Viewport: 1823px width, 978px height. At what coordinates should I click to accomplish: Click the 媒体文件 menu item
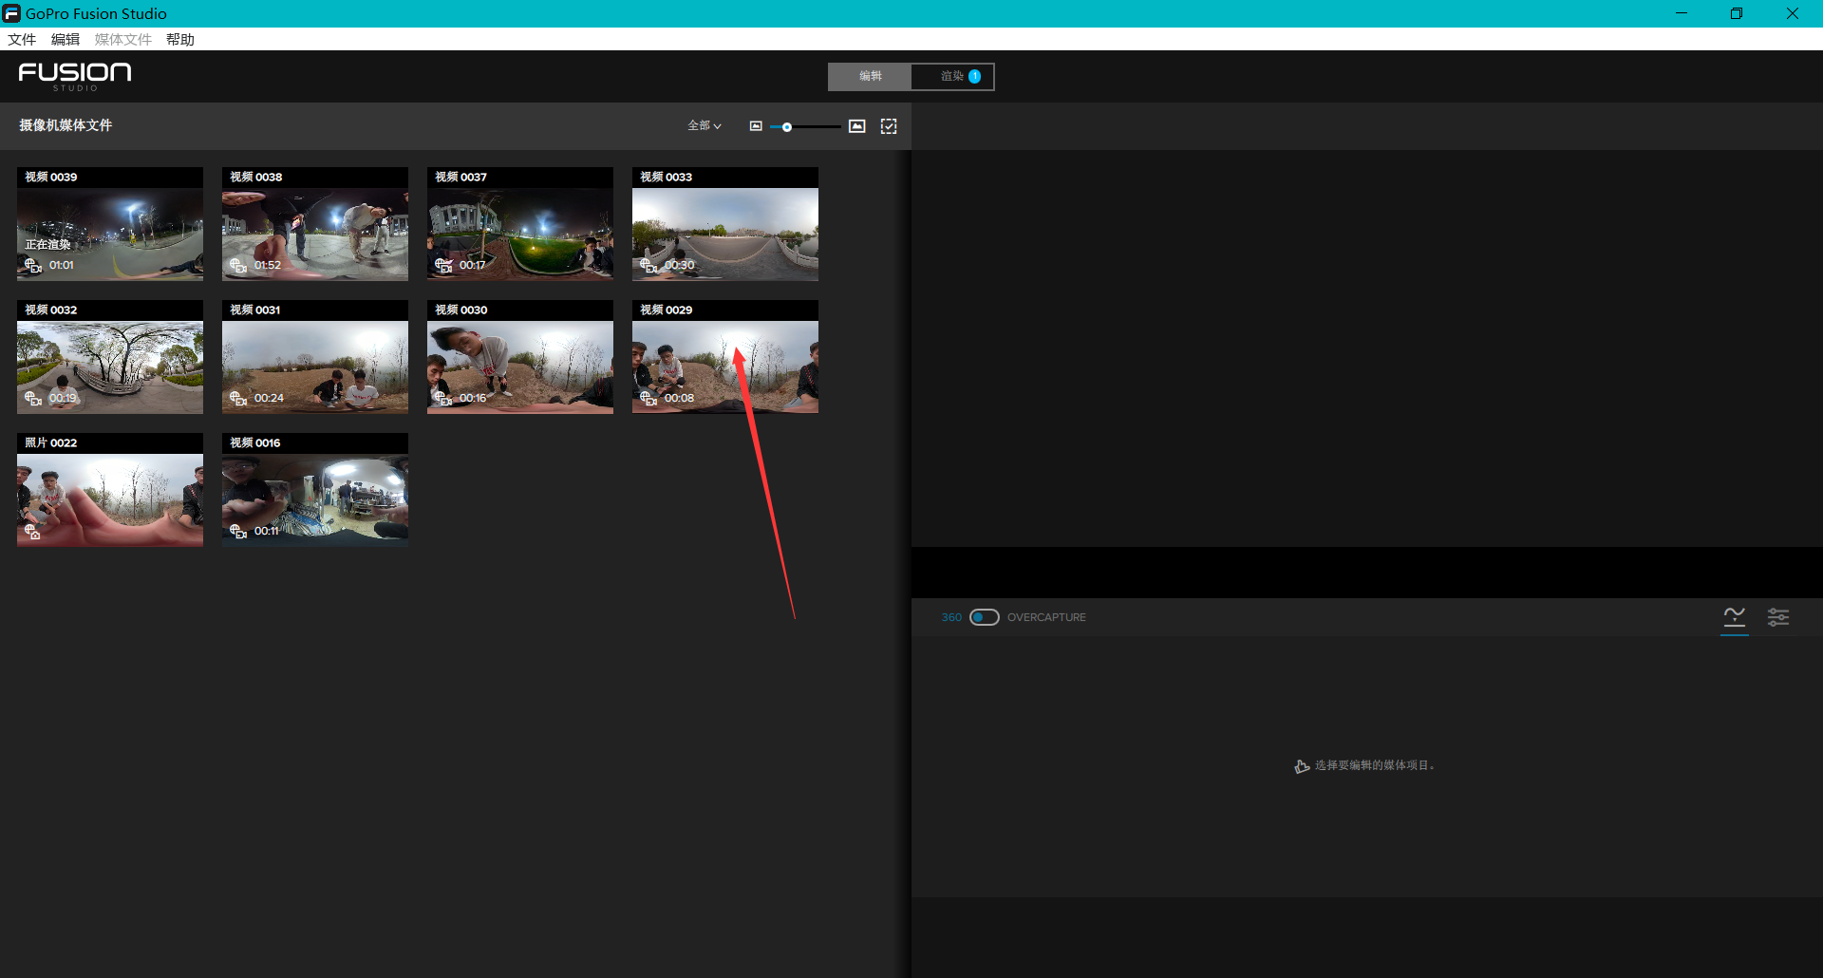coord(122,39)
